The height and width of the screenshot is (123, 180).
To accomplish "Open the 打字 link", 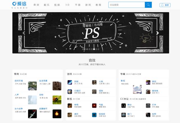I will pyautogui.click(x=154, y=105).
